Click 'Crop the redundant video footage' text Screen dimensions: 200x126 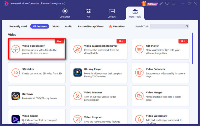(102, 122)
